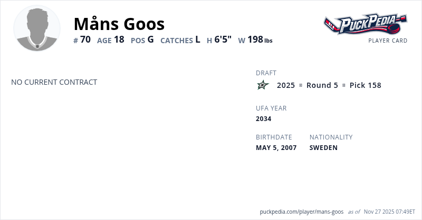Click the position value G
Screen dimensions: 422x220
click(150, 39)
